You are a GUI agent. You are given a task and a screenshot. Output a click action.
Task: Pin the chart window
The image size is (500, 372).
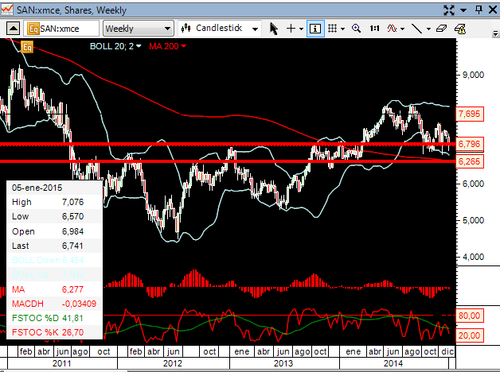click(479, 10)
